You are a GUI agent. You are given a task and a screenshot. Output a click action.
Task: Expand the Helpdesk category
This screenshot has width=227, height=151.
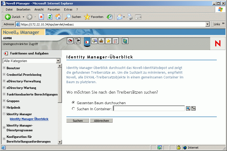4,107
